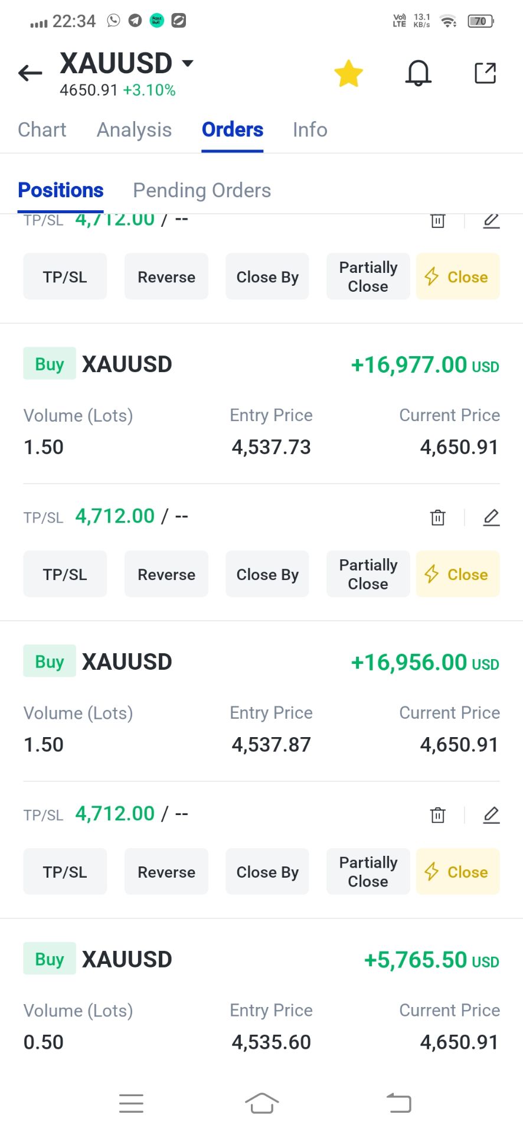This screenshot has height=1134, width=523.
Task: Expand the XAUUSD symbol dropdown arrow
Action: (x=188, y=63)
